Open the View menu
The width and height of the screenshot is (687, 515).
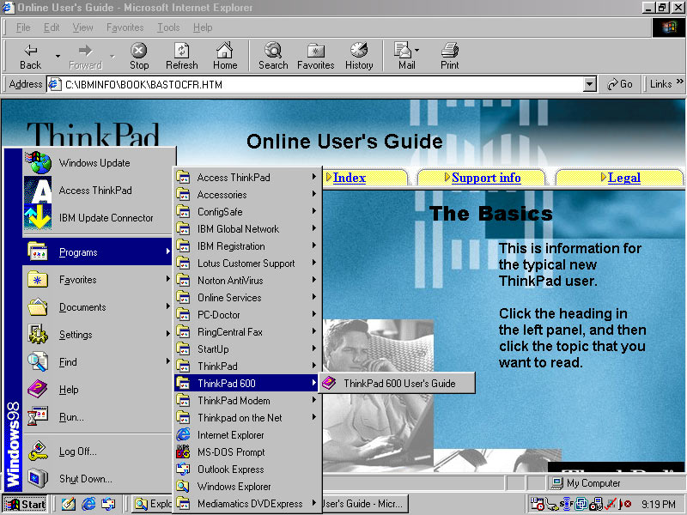point(82,27)
